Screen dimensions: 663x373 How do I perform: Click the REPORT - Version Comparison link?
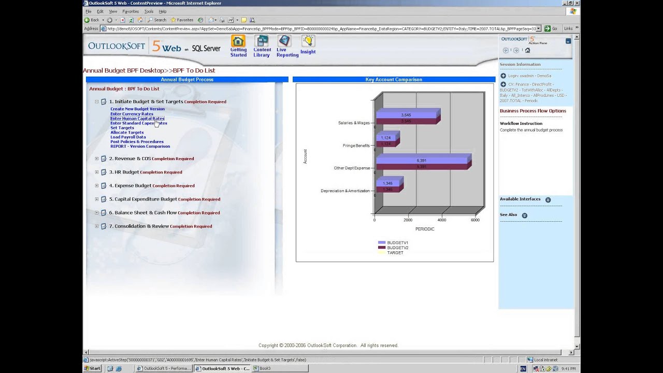(140, 146)
